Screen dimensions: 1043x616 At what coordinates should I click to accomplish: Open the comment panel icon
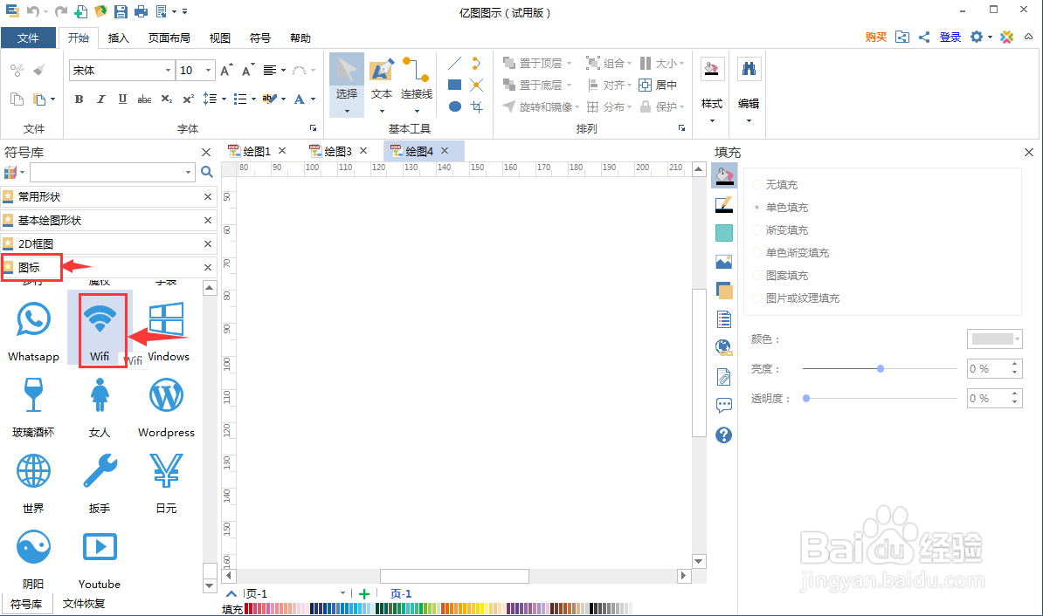click(x=723, y=406)
